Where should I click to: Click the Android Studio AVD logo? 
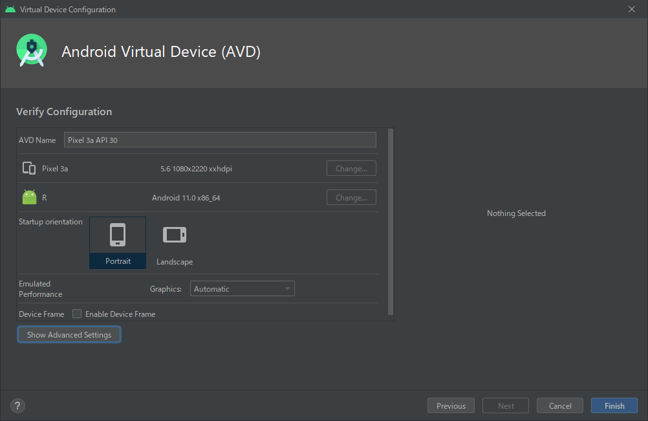(32, 50)
